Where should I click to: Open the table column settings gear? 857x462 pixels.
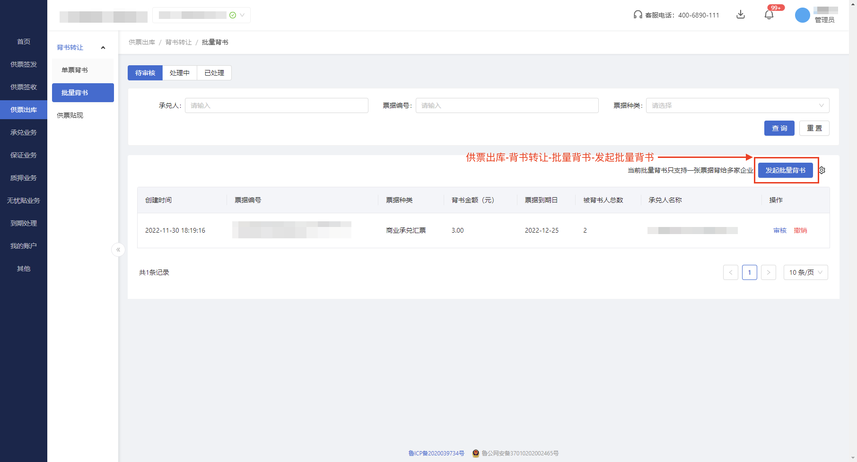[822, 170]
